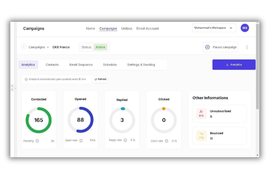Go to Settings & Sending tab
The width and height of the screenshot is (268, 179).
tap(141, 65)
